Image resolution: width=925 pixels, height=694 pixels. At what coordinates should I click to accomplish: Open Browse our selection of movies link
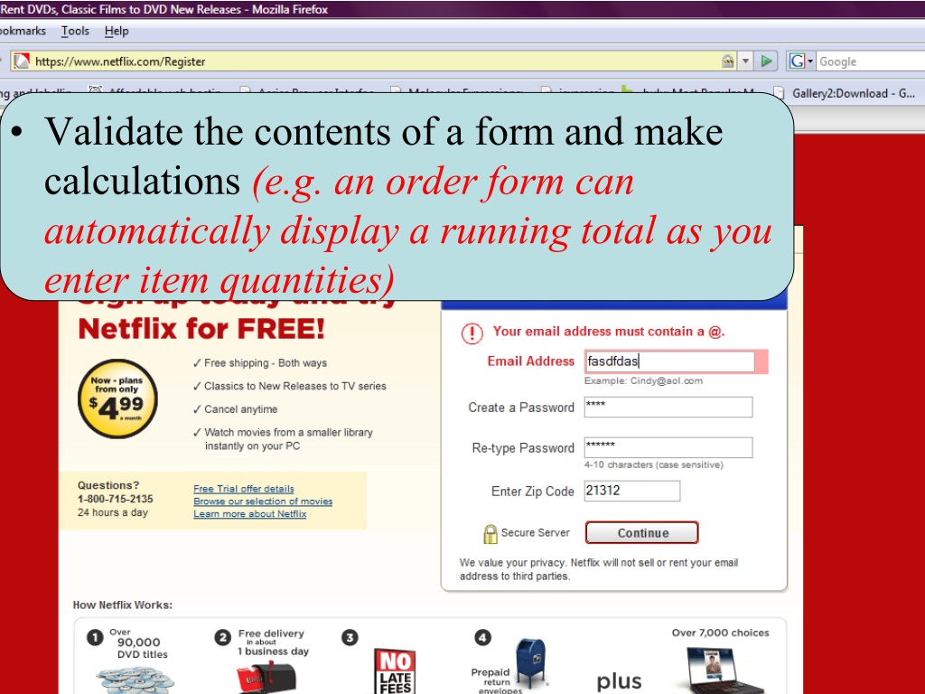(x=263, y=501)
